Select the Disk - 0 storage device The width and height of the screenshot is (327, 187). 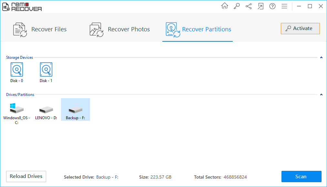[x=16, y=69]
